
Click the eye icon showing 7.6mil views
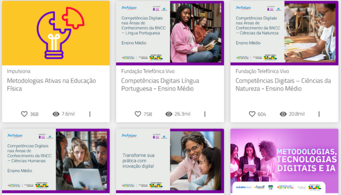tap(56, 114)
